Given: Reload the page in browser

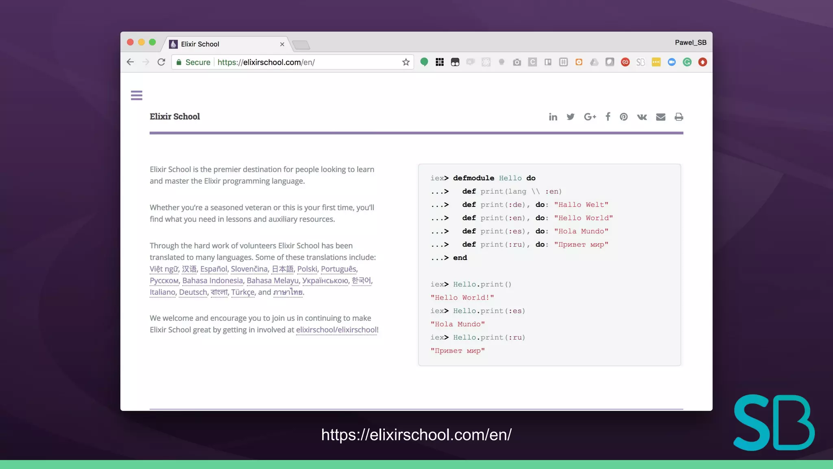Looking at the screenshot, I should 161,62.
